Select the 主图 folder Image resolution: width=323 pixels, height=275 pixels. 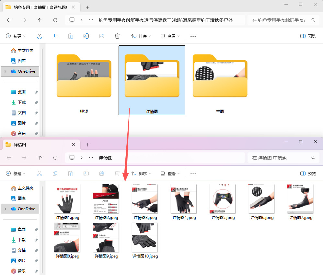(220, 80)
